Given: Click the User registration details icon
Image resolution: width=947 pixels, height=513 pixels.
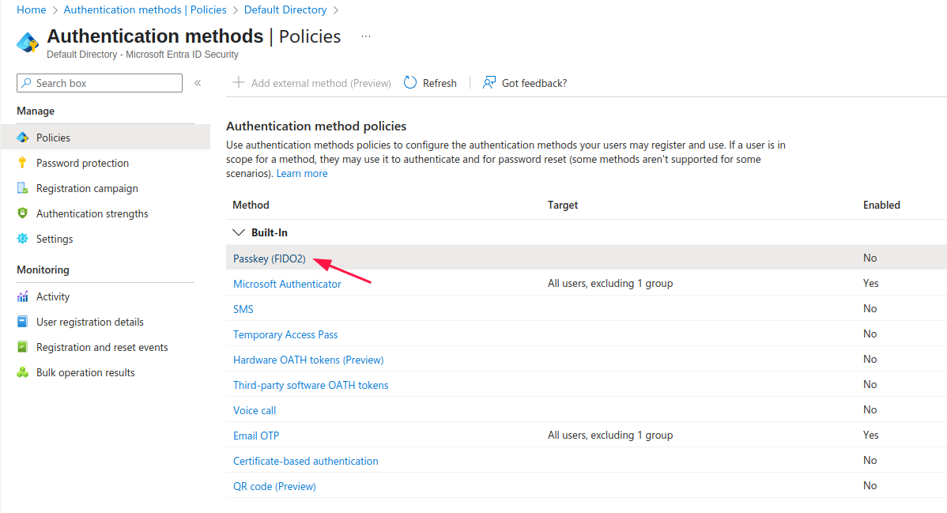Looking at the screenshot, I should tap(22, 322).
